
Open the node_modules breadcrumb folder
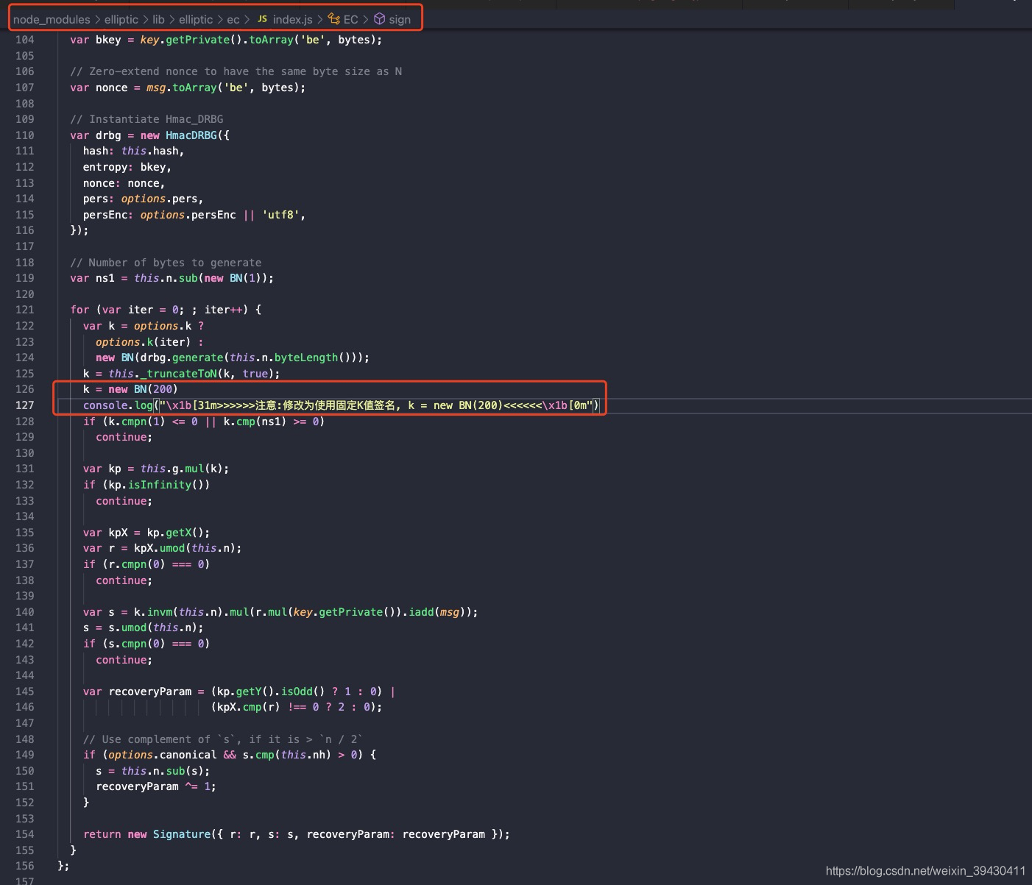tap(52, 19)
